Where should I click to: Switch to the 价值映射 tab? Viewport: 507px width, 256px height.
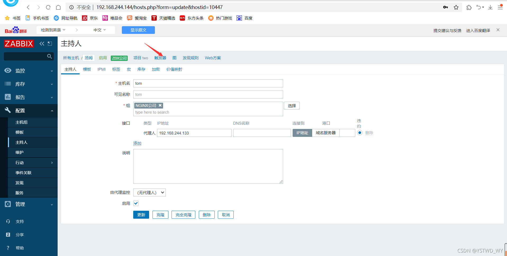[x=174, y=69]
